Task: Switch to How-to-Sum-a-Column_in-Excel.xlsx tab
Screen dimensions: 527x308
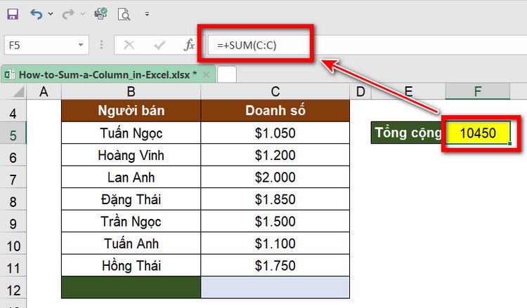Action: tap(108, 74)
